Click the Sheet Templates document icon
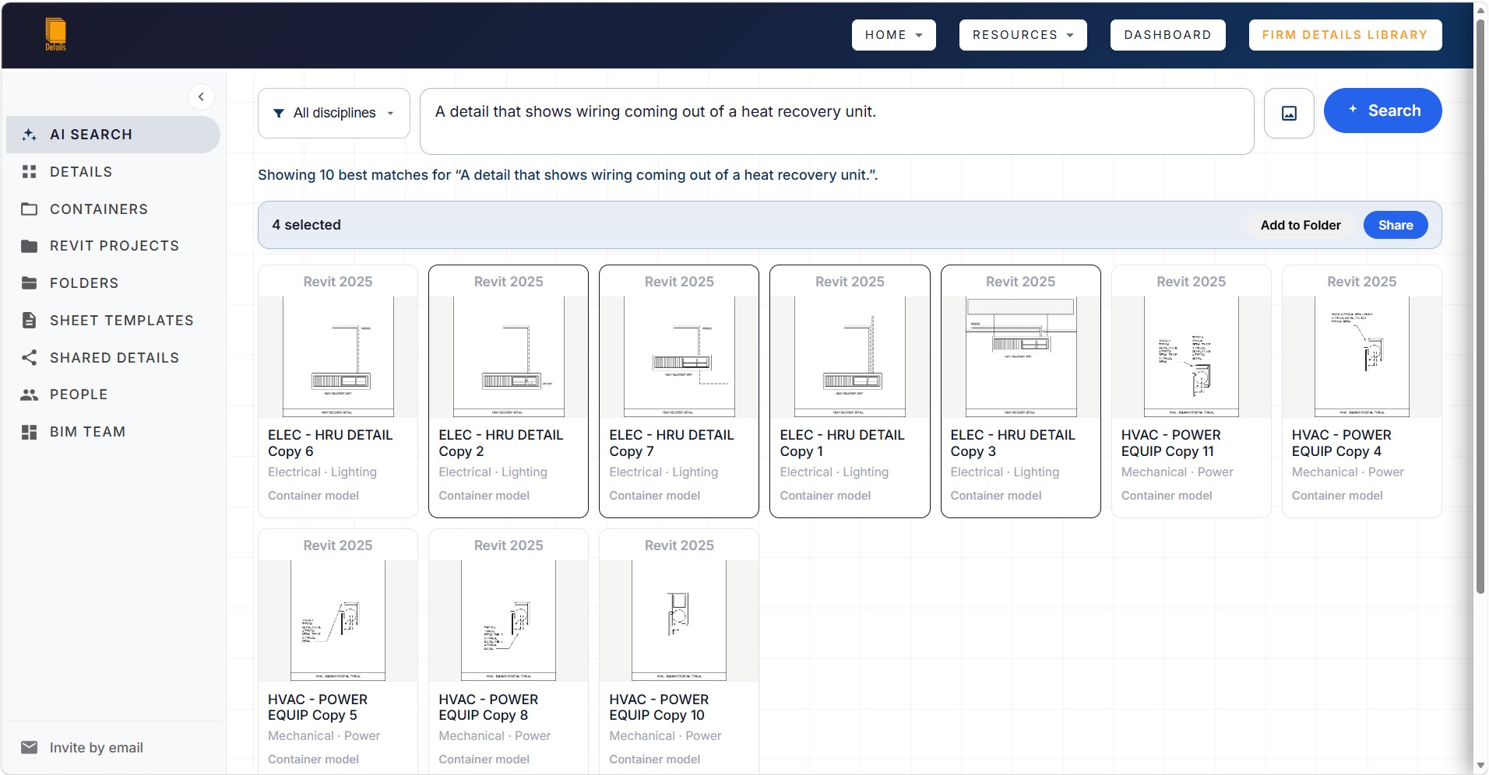 (x=30, y=321)
